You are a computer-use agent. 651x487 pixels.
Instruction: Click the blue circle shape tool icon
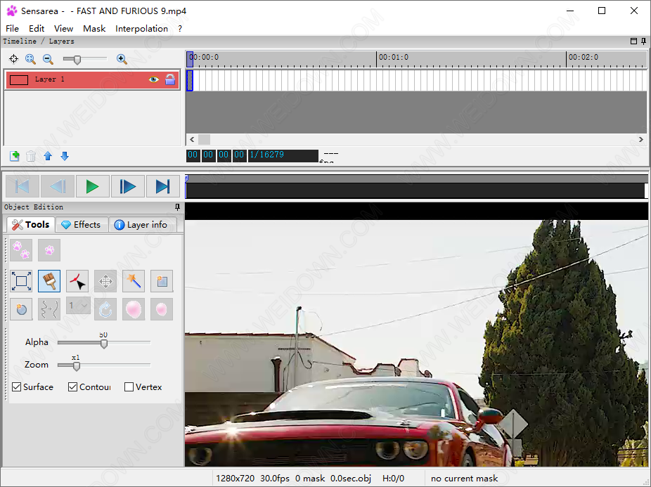[21, 309]
